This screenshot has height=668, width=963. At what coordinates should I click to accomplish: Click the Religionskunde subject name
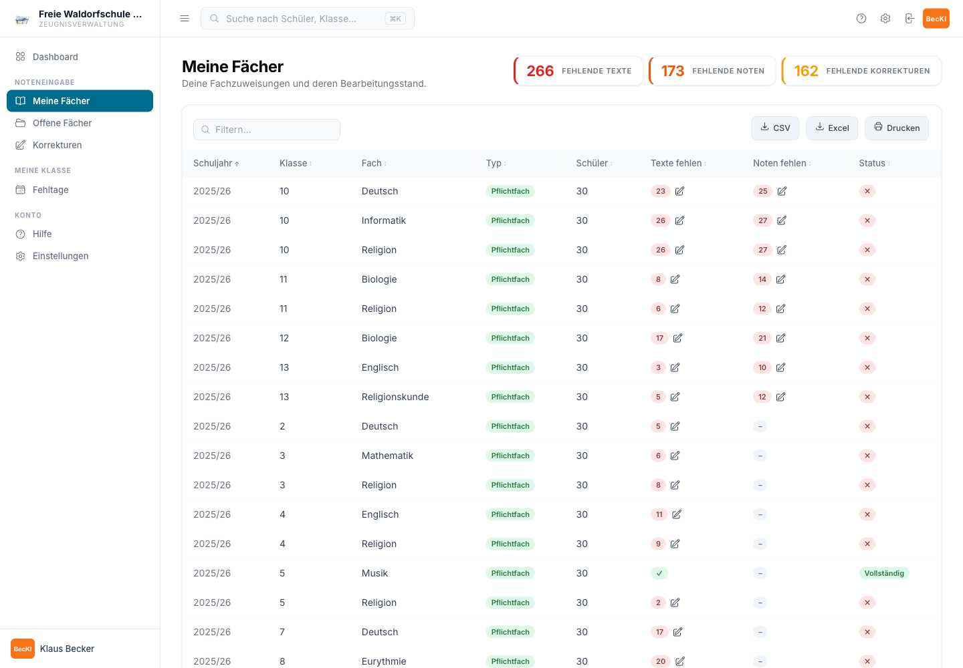click(395, 397)
